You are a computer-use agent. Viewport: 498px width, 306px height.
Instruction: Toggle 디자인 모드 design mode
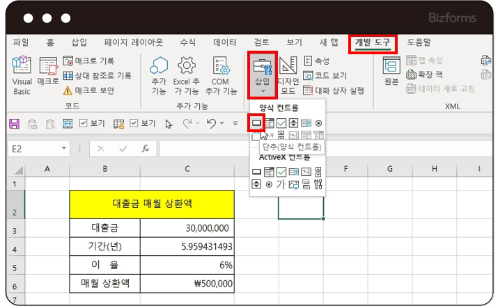pos(288,76)
